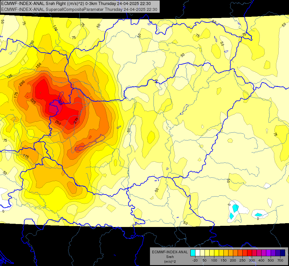289x266 pixels.
Task: Click the legend tick label 150
Action: pyautogui.click(x=223, y=260)
